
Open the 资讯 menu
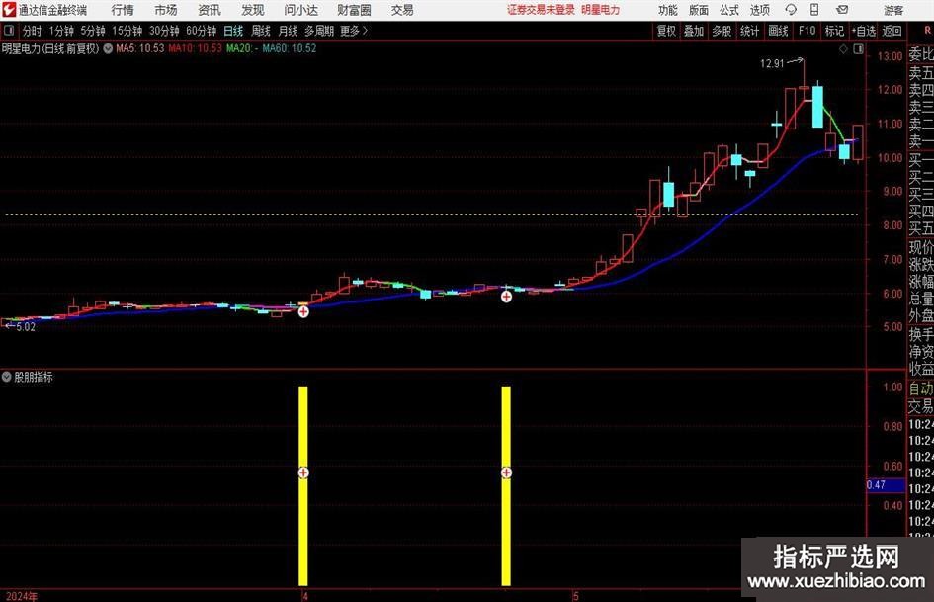pyautogui.click(x=210, y=10)
